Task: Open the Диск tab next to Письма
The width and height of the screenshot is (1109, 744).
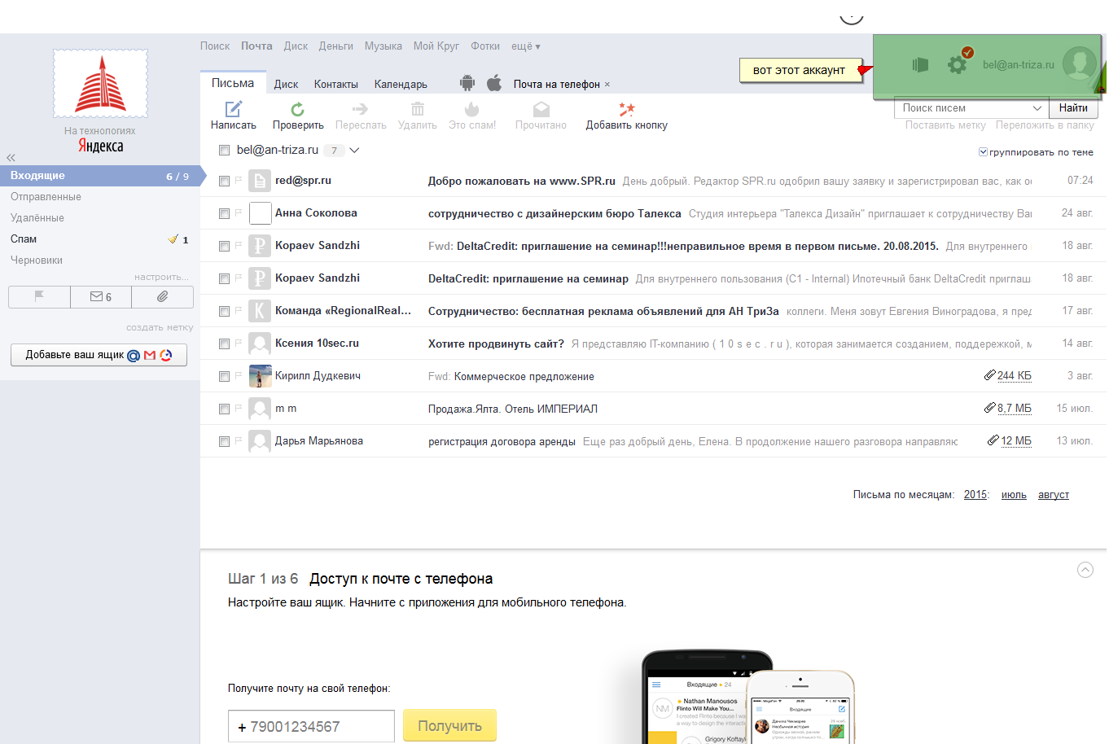Action: (286, 84)
